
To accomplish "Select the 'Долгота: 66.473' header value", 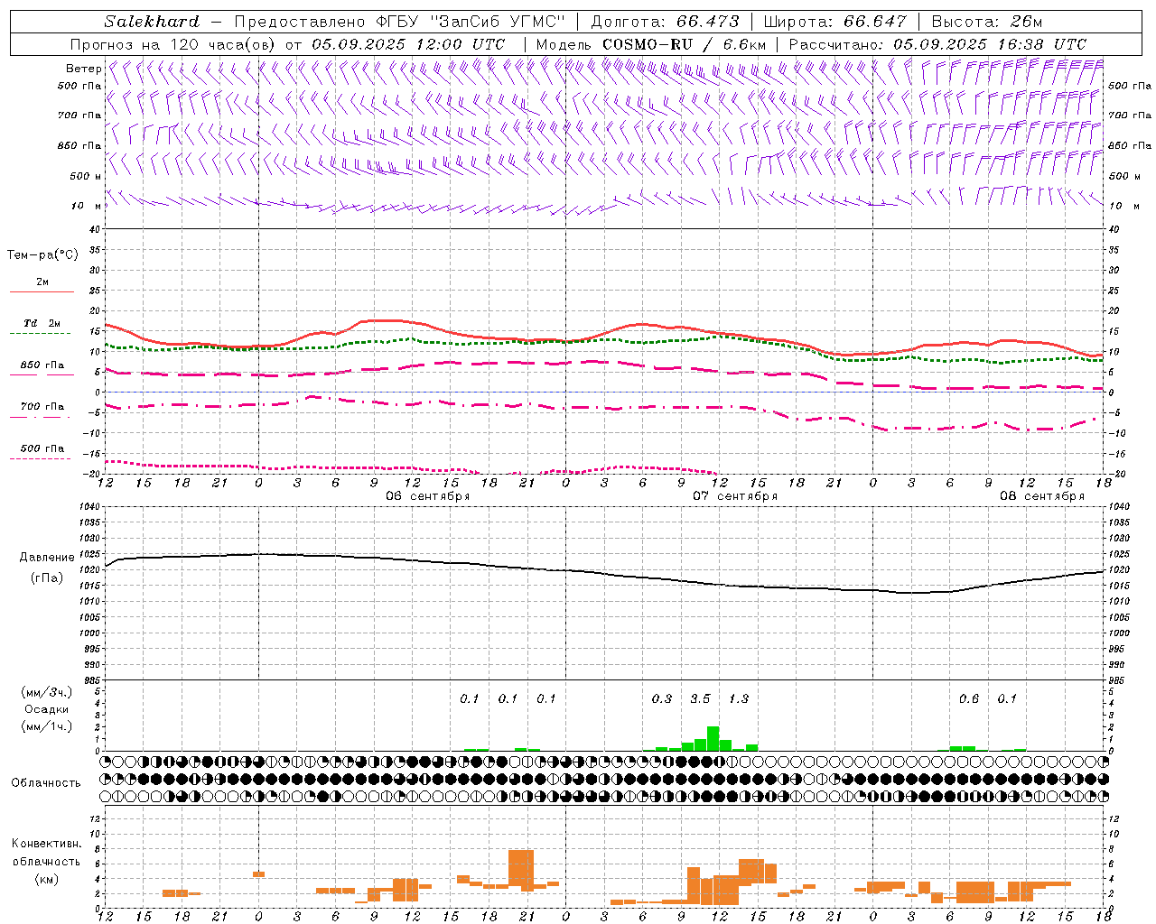I will [666, 22].
